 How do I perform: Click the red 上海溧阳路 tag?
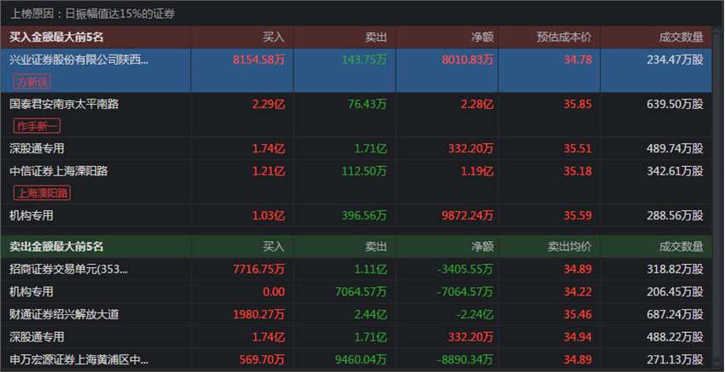[x=43, y=192]
